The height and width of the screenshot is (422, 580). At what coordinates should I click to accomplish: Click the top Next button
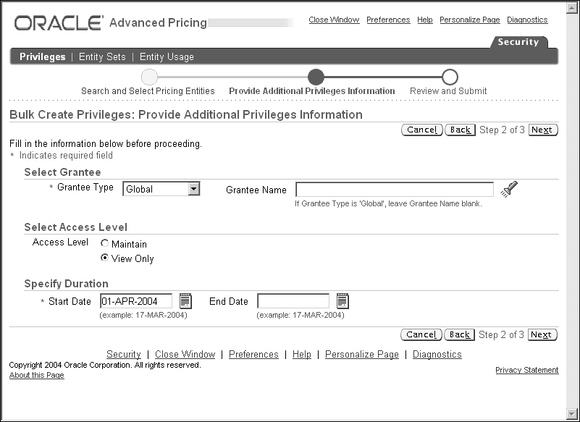point(543,130)
